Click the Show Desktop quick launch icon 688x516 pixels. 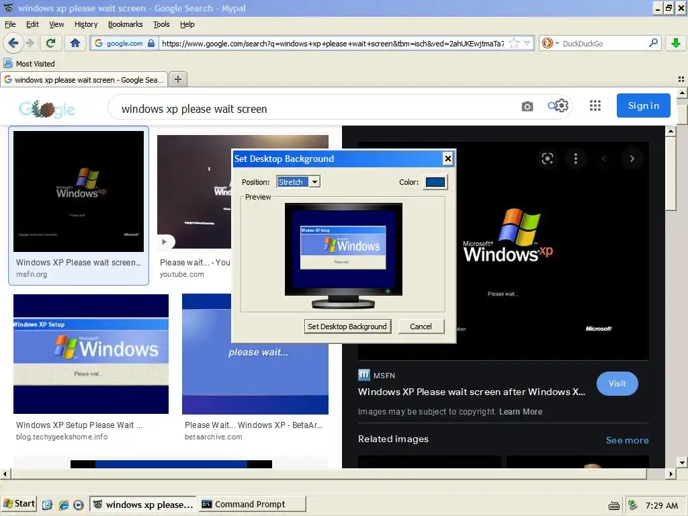click(x=48, y=505)
